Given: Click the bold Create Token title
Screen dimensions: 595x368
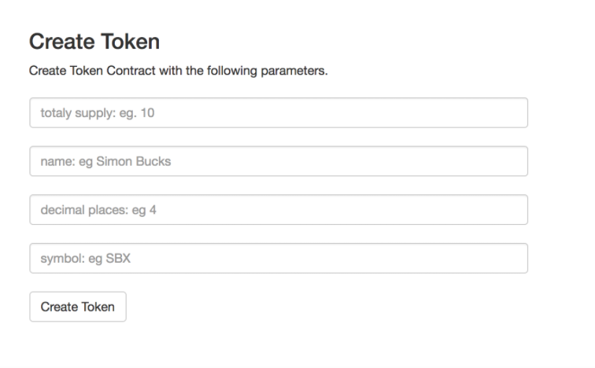Looking at the screenshot, I should pyautogui.click(x=94, y=42).
